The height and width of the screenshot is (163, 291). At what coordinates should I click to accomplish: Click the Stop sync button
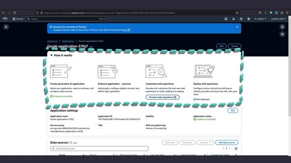pyautogui.click(x=187, y=143)
